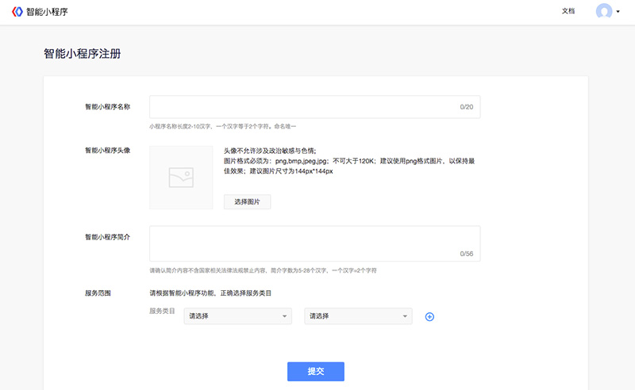
Task: Open the user avatar profile menu
Action: (604, 12)
